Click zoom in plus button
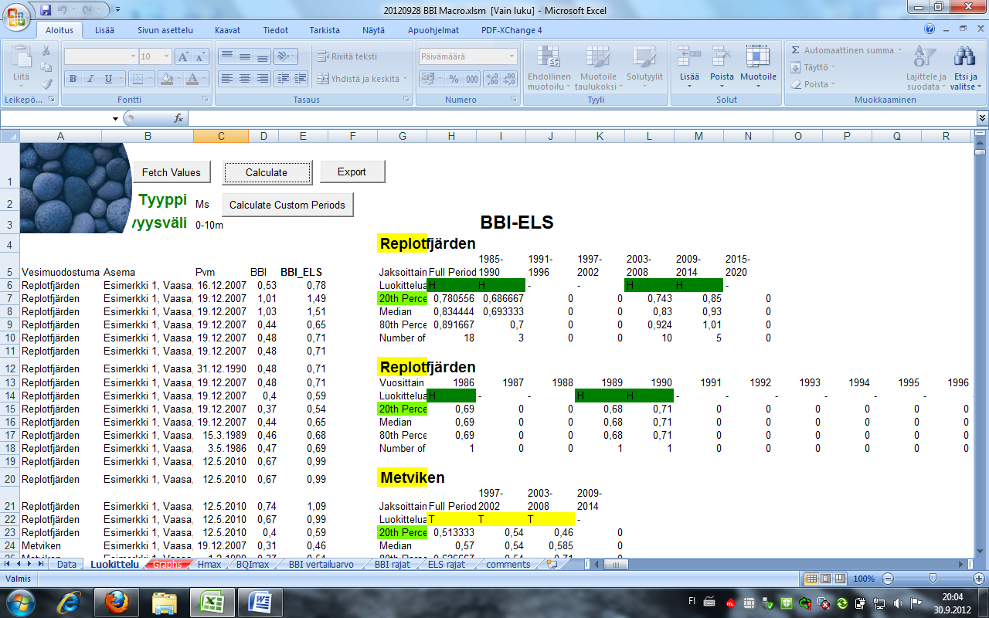The height and width of the screenshot is (618, 989). 978,579
